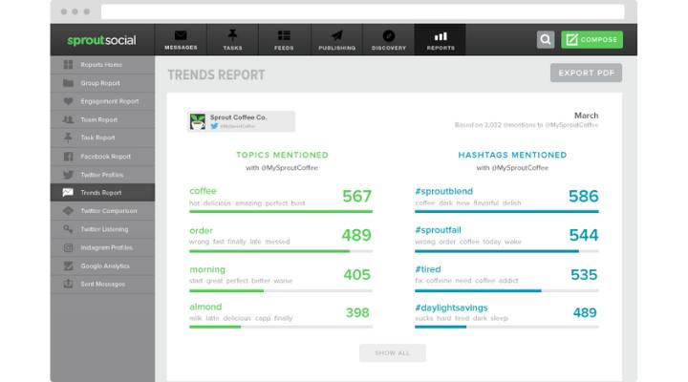Click the Compose button label
Screen dimensions: 688x382
coord(599,39)
